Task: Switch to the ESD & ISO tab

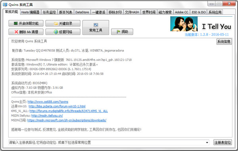Action: pyautogui.click(x=199, y=12)
